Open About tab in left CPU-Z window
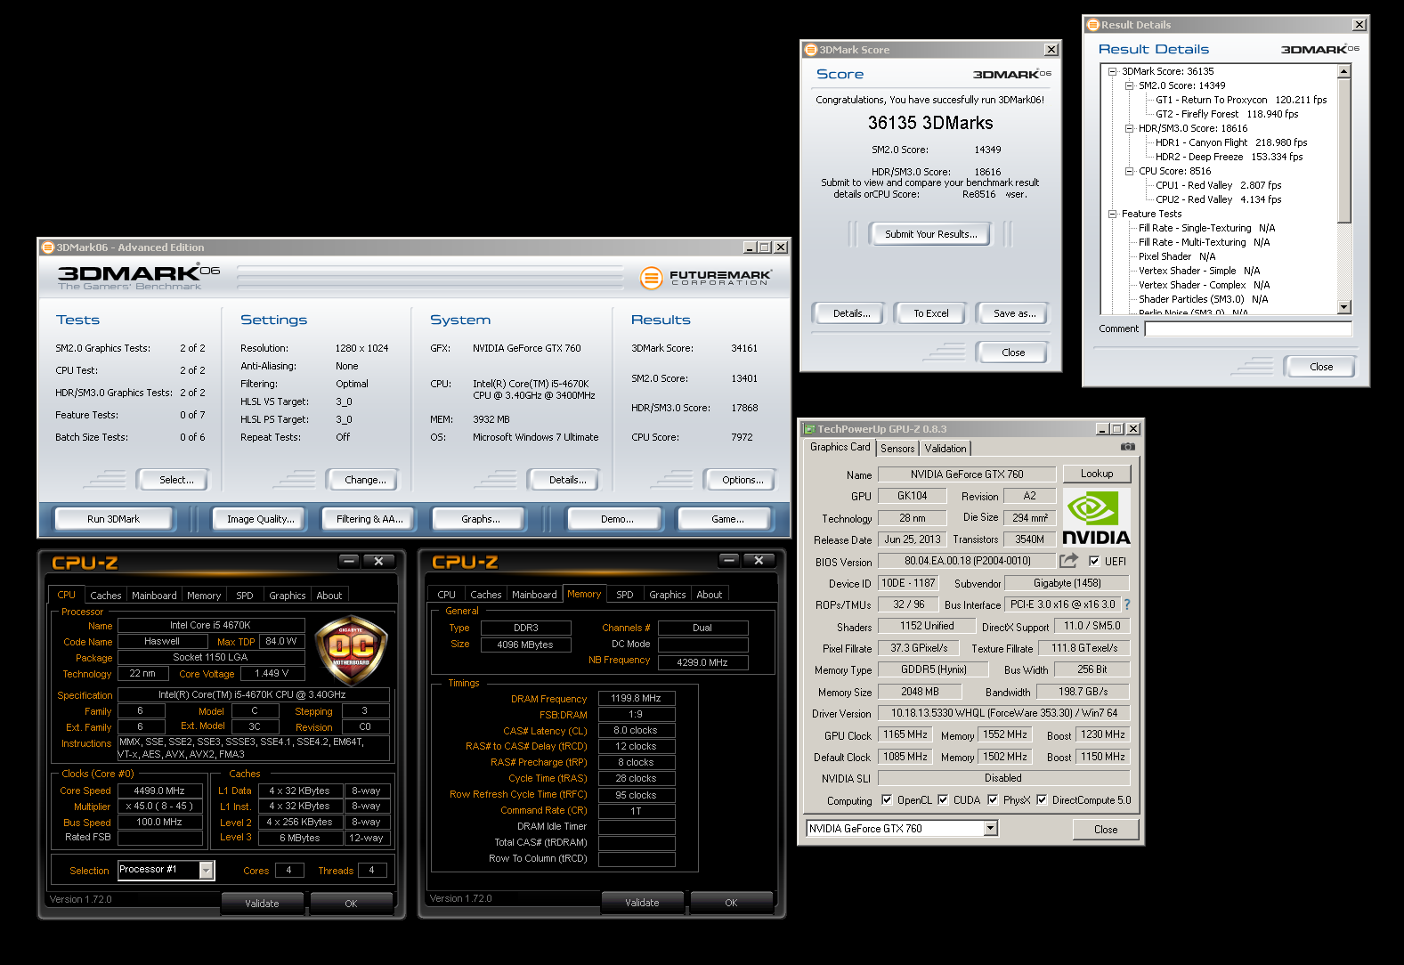Image resolution: width=1404 pixels, height=965 pixels. pos(329,596)
